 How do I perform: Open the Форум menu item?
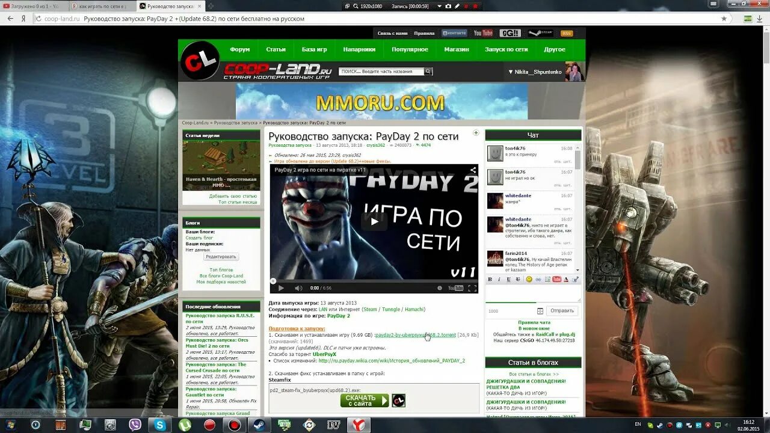point(239,49)
